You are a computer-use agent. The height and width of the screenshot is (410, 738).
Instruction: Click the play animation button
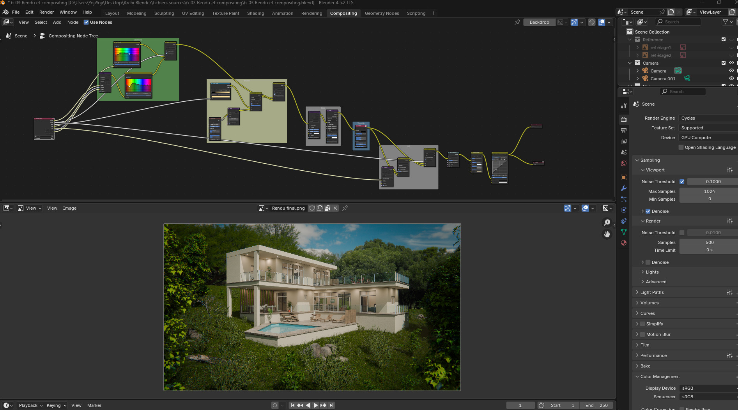(315, 405)
